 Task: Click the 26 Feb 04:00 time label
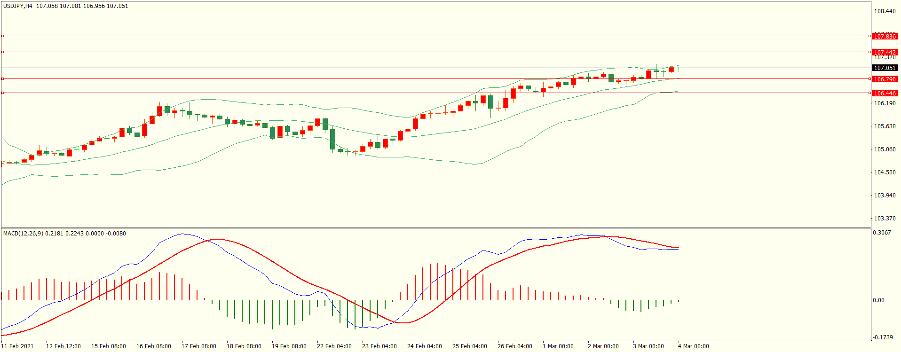coord(514,346)
